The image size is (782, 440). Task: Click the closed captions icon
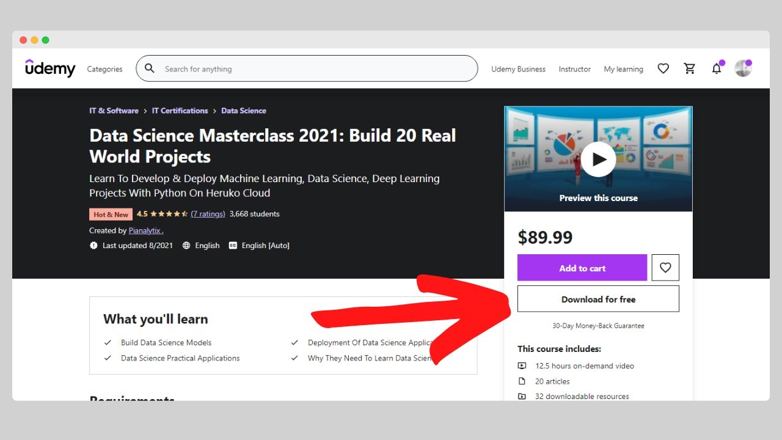point(233,246)
